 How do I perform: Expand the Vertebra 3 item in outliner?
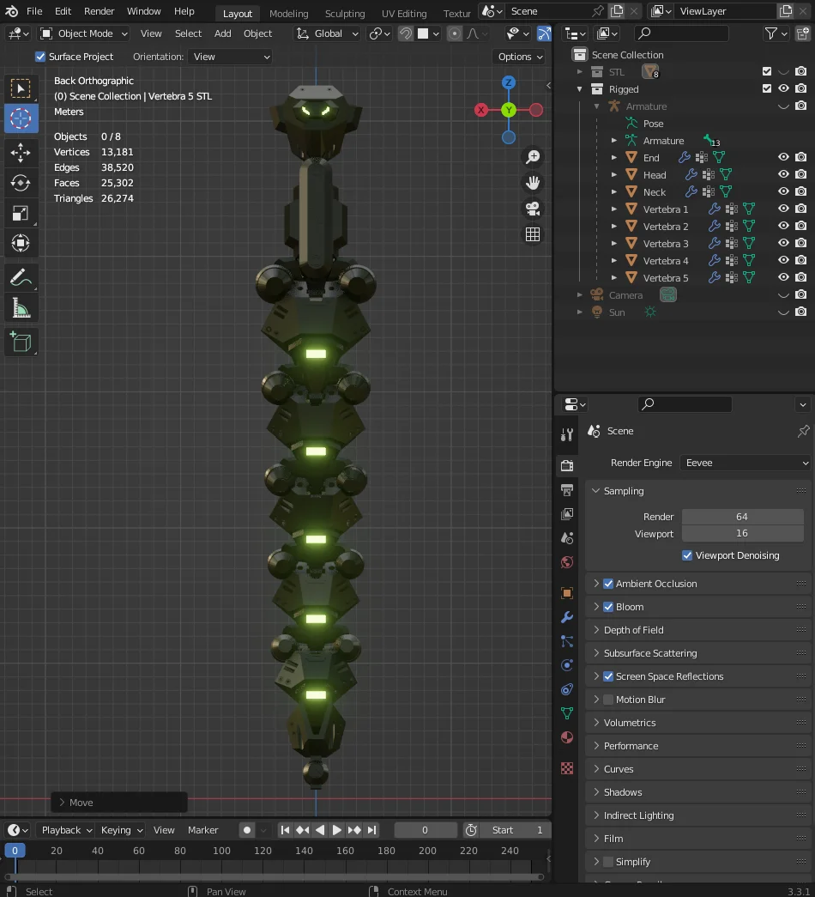pos(613,243)
